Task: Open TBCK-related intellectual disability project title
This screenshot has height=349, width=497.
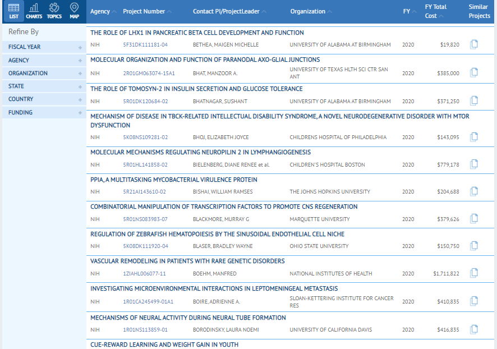Action: coord(280,121)
